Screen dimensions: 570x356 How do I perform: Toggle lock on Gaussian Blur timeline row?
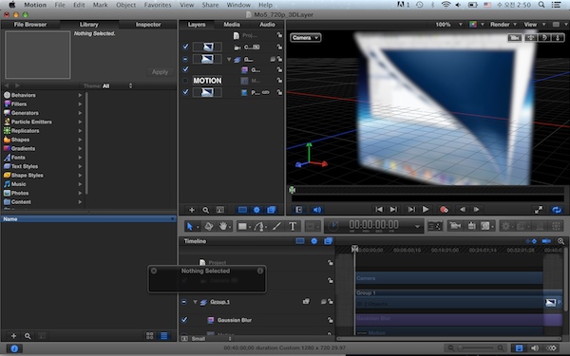click(330, 320)
